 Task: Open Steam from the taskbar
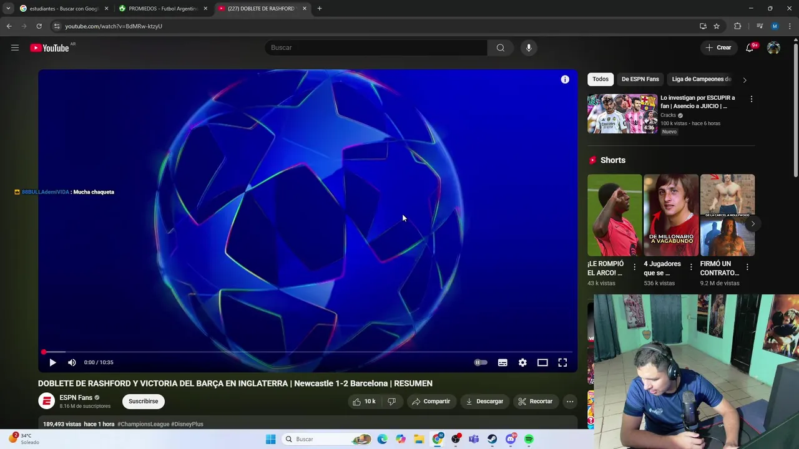(493, 439)
